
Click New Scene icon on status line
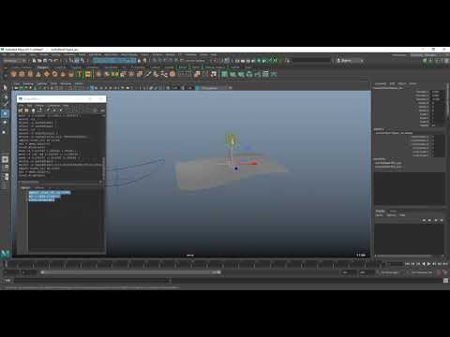pyautogui.click(x=35, y=61)
